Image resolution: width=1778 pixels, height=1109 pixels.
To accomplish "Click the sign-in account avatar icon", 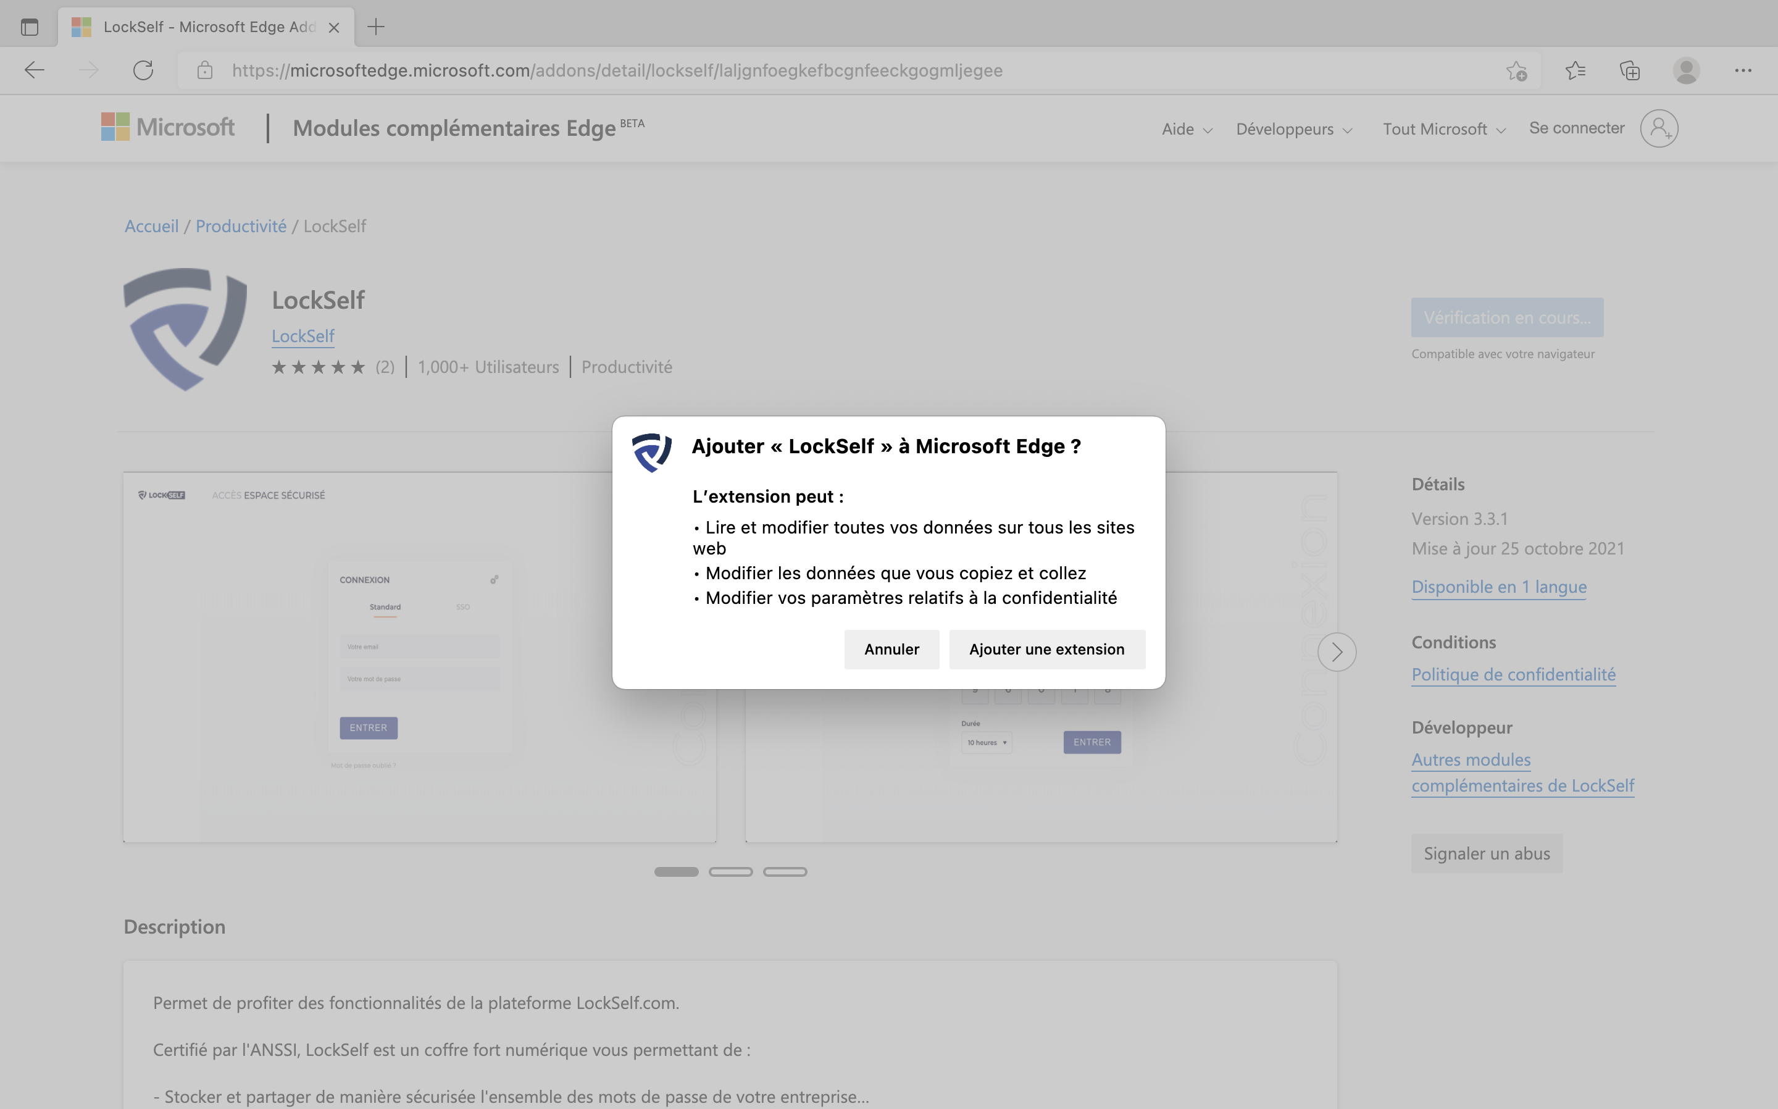I will coord(1658,128).
